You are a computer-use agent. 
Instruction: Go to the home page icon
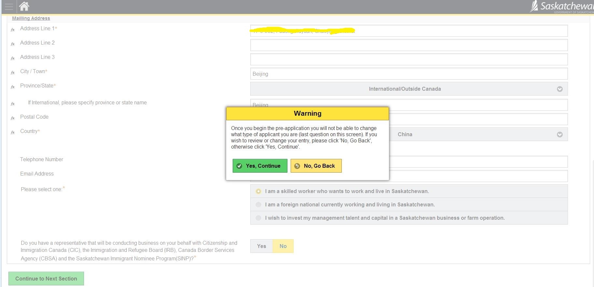tap(24, 6)
